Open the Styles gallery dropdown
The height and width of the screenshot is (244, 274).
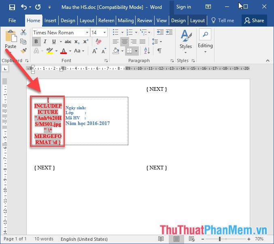[x=186, y=40]
